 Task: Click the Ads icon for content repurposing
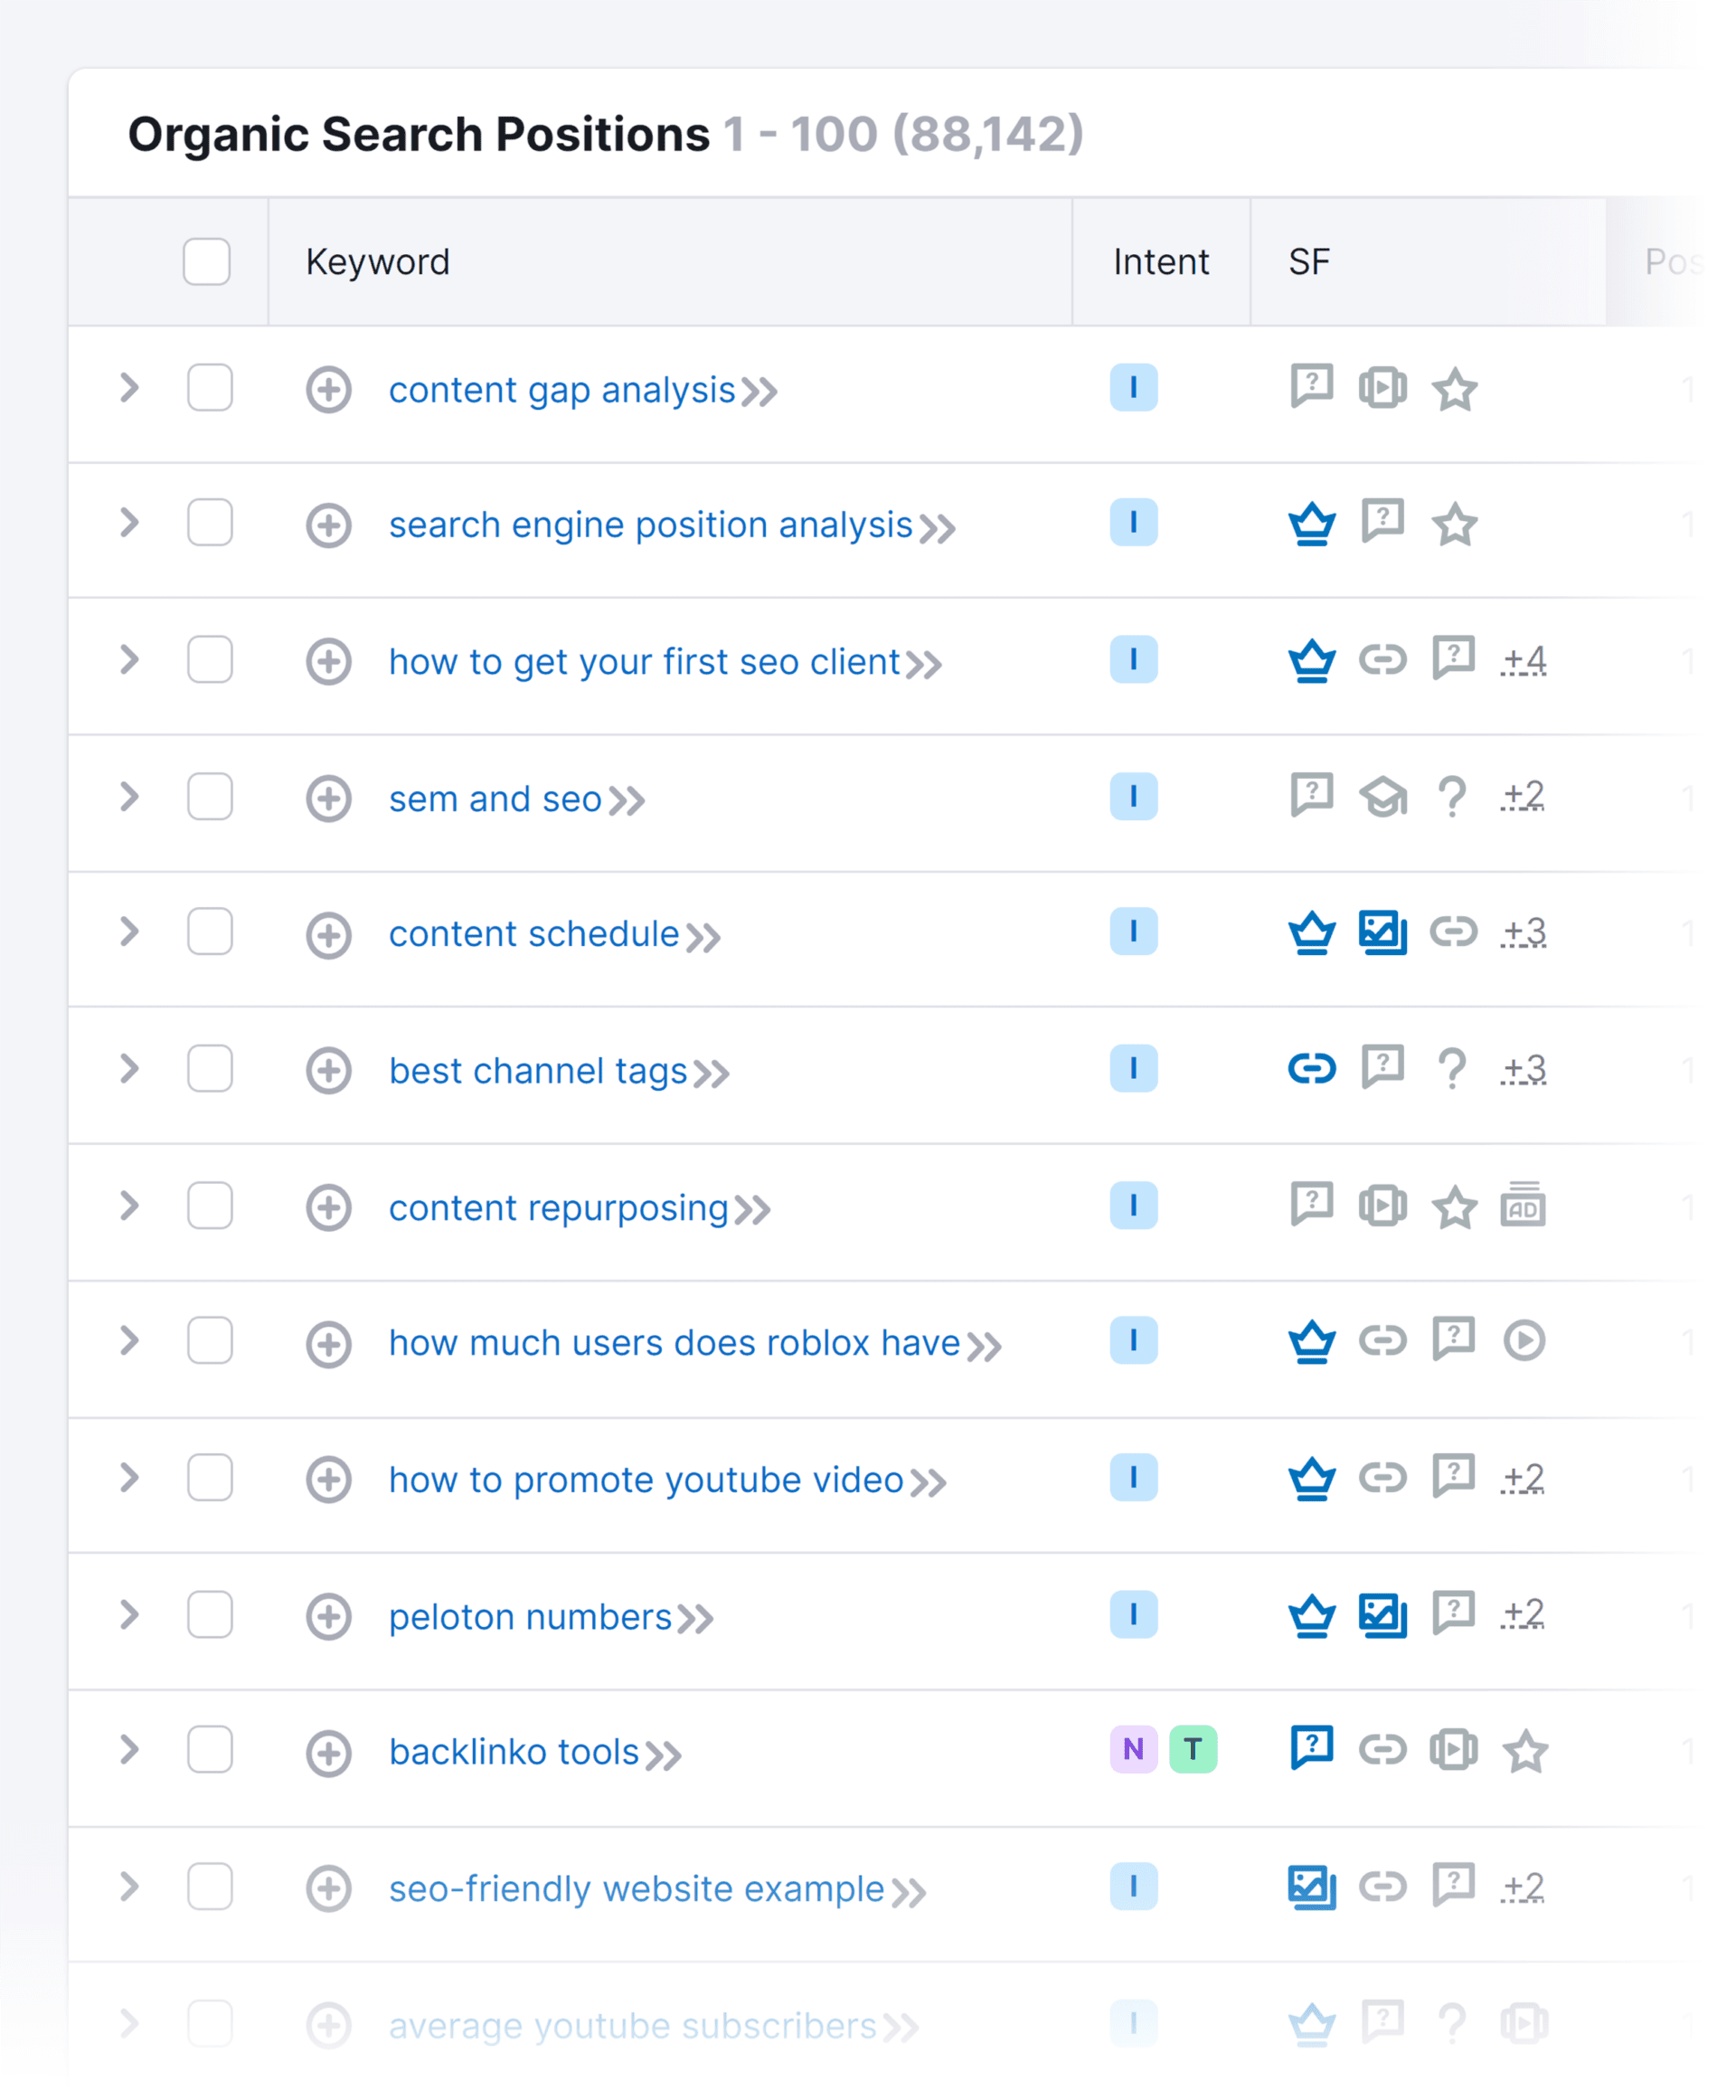1523,1206
